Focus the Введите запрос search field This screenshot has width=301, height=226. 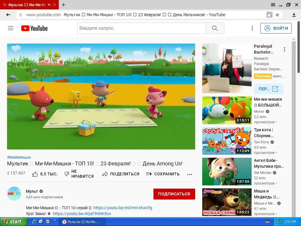click(141, 28)
